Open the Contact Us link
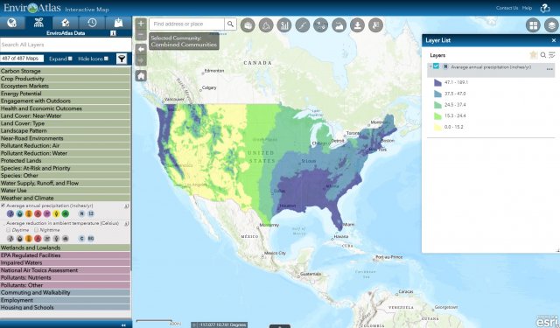560x328 pixels. click(x=507, y=8)
